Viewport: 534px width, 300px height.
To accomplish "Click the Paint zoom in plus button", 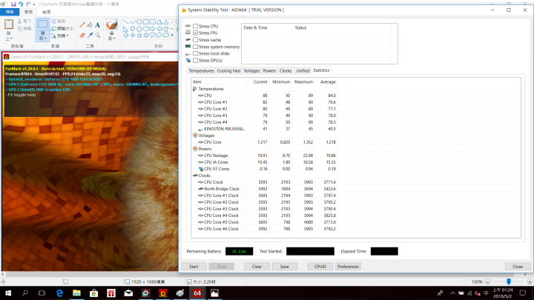I will (x=530, y=281).
